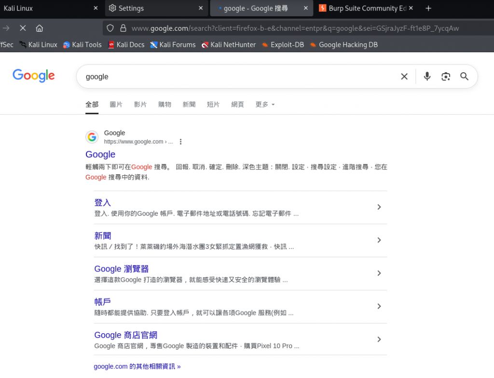Open Kali Docs bookmark
The image size is (494, 378).
click(126, 45)
